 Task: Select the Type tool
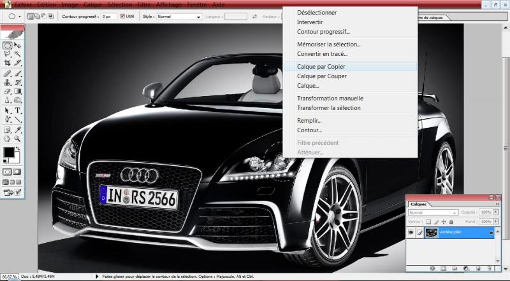click(x=18, y=111)
